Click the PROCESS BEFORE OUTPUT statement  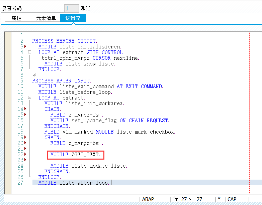click(x=65, y=41)
